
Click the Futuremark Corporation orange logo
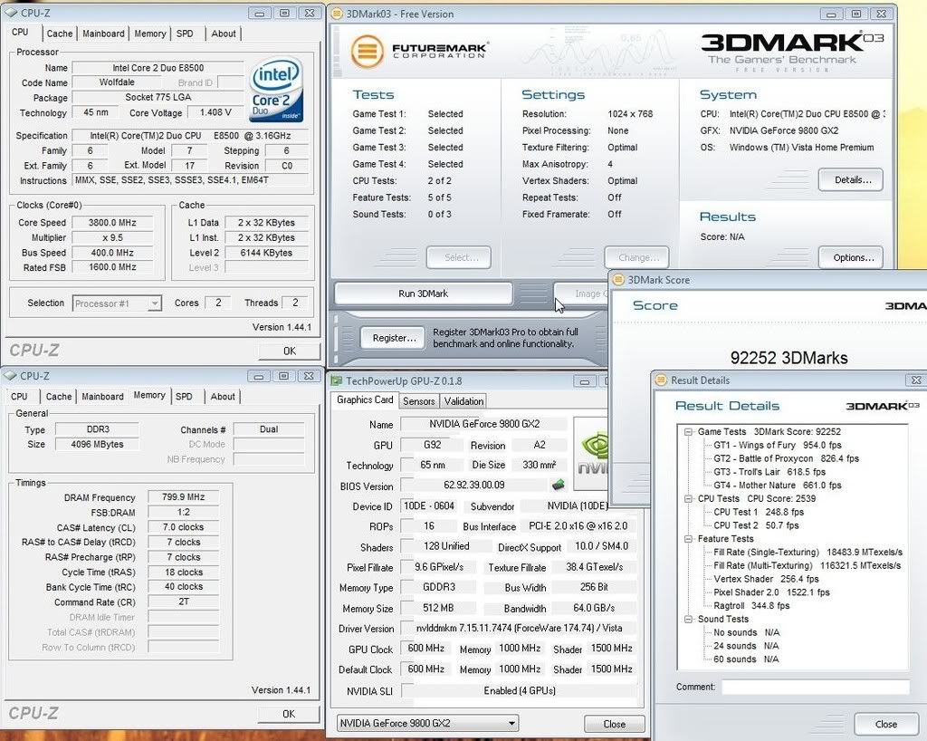pos(367,52)
